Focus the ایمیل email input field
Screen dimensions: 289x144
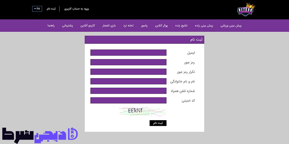tap(129, 52)
